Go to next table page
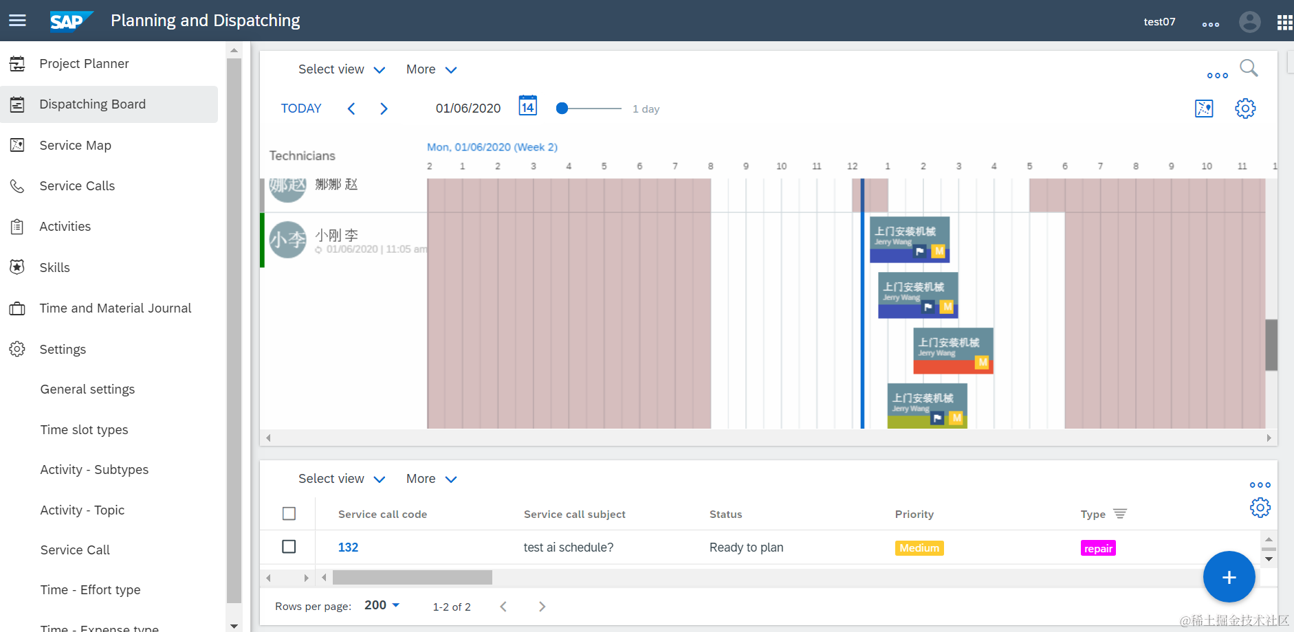Screen dimensions: 1294x632 [542, 607]
